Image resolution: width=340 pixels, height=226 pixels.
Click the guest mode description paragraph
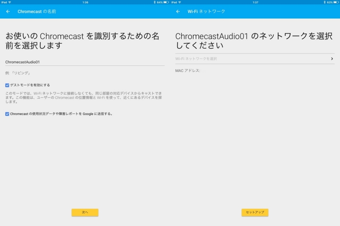[83, 98]
